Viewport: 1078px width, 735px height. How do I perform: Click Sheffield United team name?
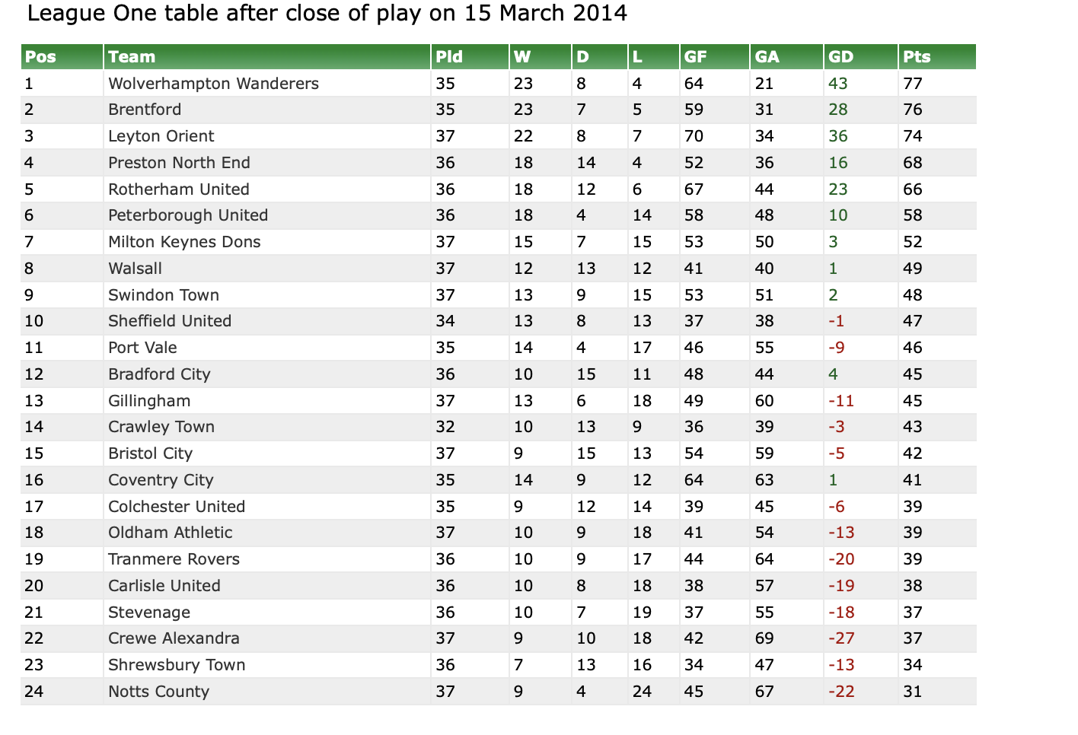pos(170,321)
